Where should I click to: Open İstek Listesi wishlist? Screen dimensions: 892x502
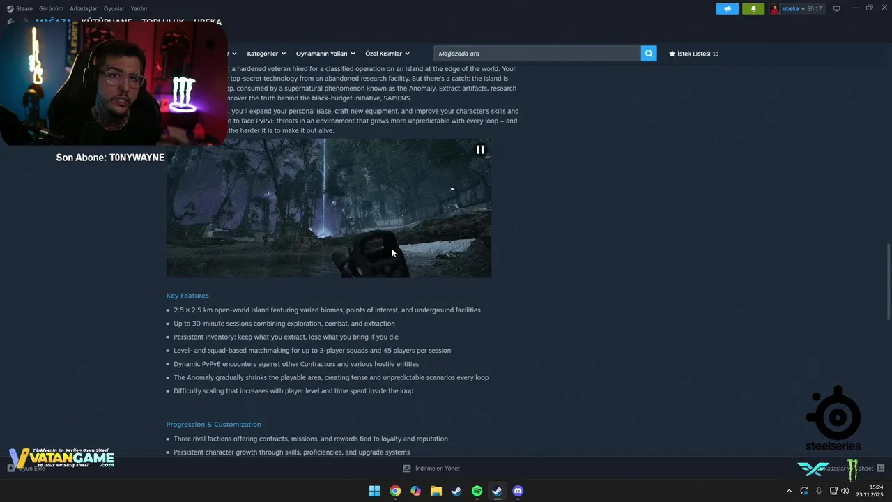click(x=693, y=54)
